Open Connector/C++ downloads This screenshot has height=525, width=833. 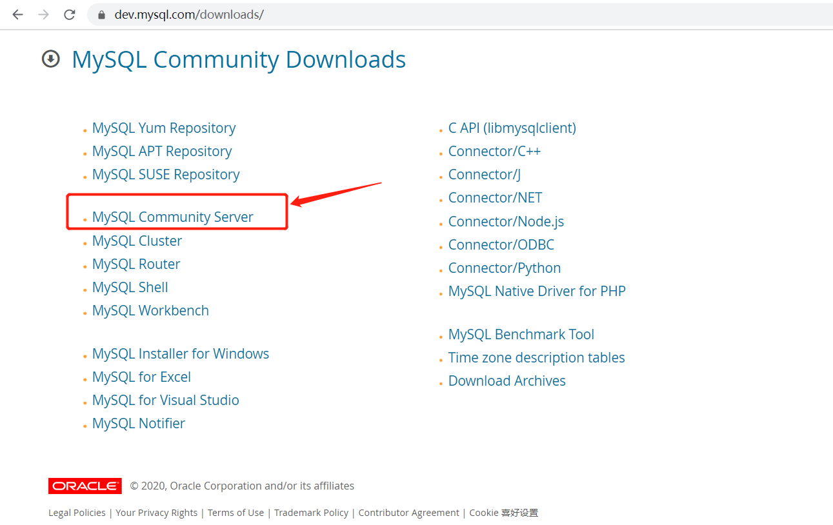(x=494, y=151)
